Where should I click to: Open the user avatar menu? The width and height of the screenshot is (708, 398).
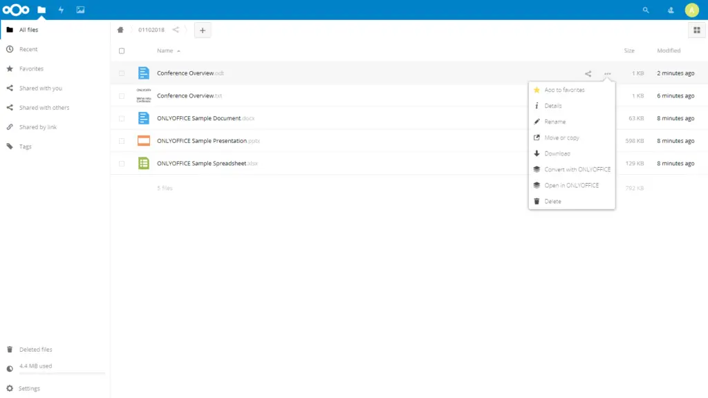[x=692, y=10]
